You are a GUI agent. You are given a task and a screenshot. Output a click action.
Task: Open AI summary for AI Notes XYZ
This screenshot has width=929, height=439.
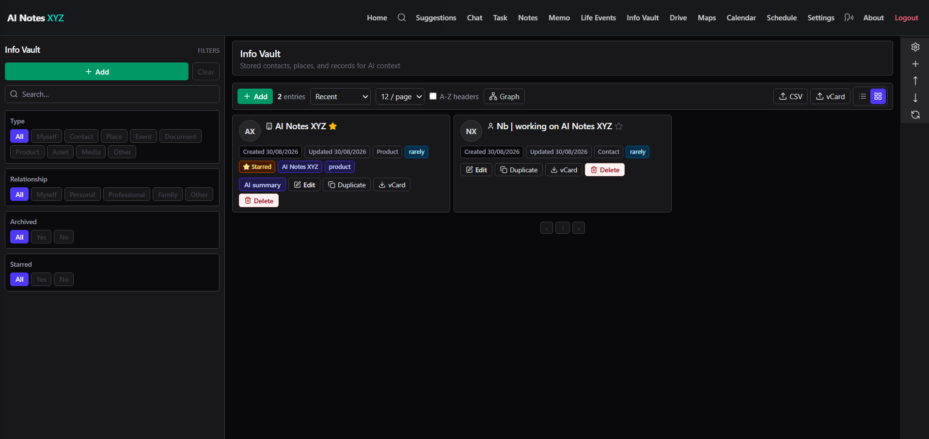(x=262, y=185)
